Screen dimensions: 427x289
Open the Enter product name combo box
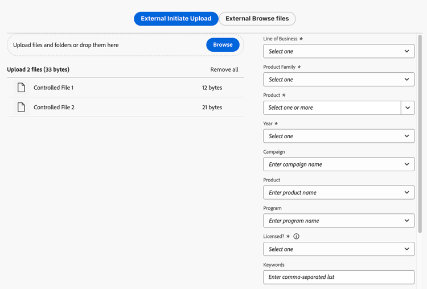(x=338, y=192)
